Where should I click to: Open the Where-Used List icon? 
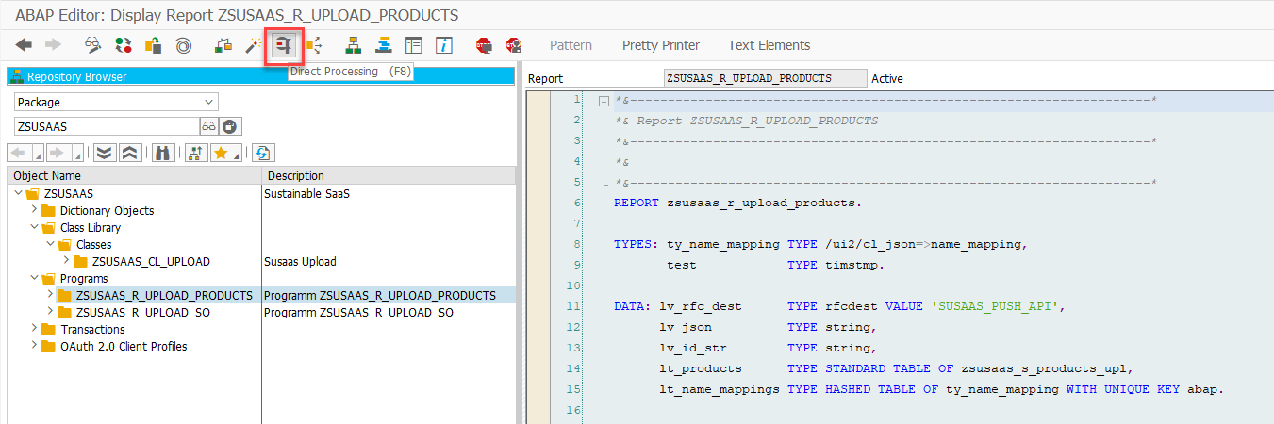313,45
